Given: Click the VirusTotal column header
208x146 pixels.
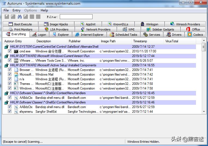Looking at the screenshot, I should click(x=180, y=41).
